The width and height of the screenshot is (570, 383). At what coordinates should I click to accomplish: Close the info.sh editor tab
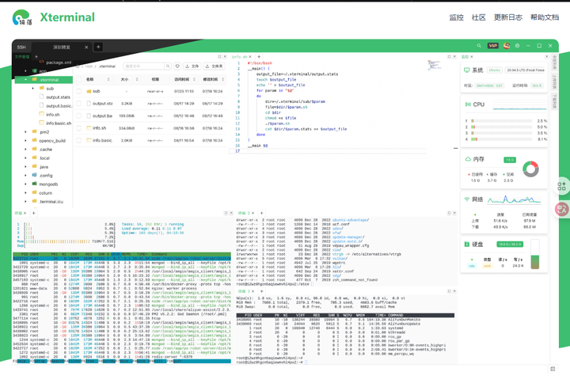click(250, 57)
